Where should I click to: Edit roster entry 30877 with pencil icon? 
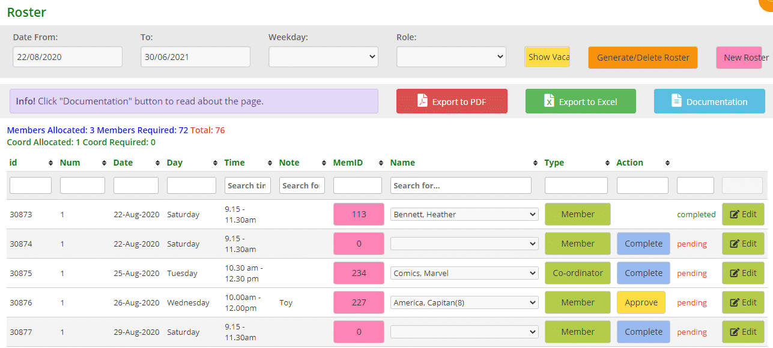[x=743, y=331]
